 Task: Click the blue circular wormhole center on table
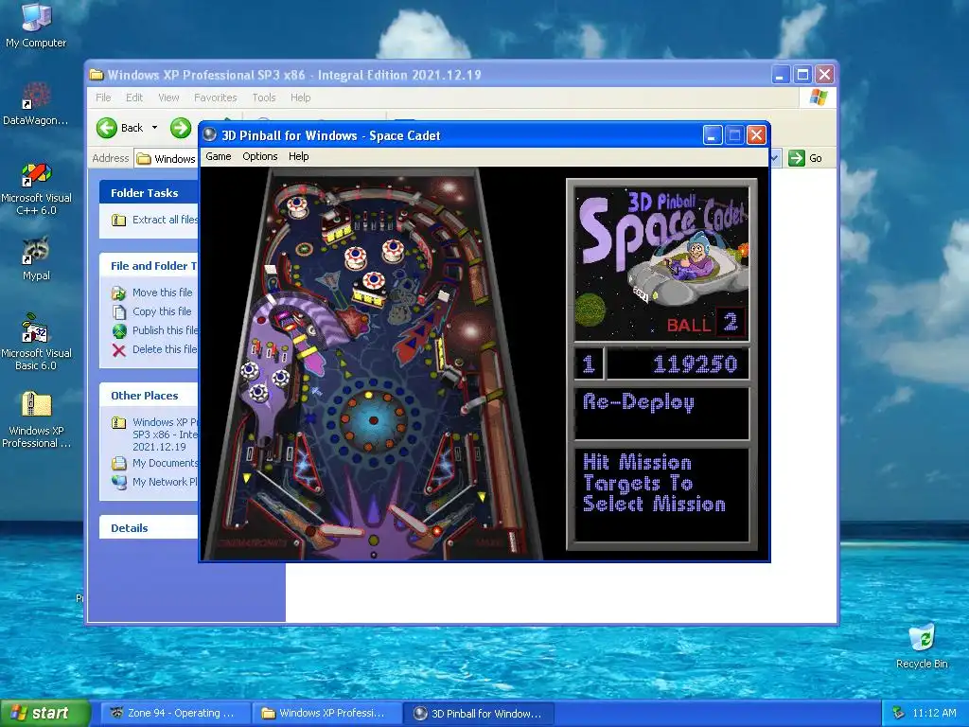(373, 420)
